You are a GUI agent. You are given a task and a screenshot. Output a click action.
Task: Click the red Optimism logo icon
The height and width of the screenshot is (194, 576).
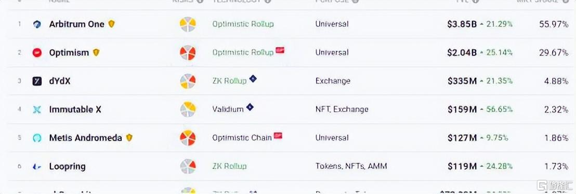tap(37, 53)
